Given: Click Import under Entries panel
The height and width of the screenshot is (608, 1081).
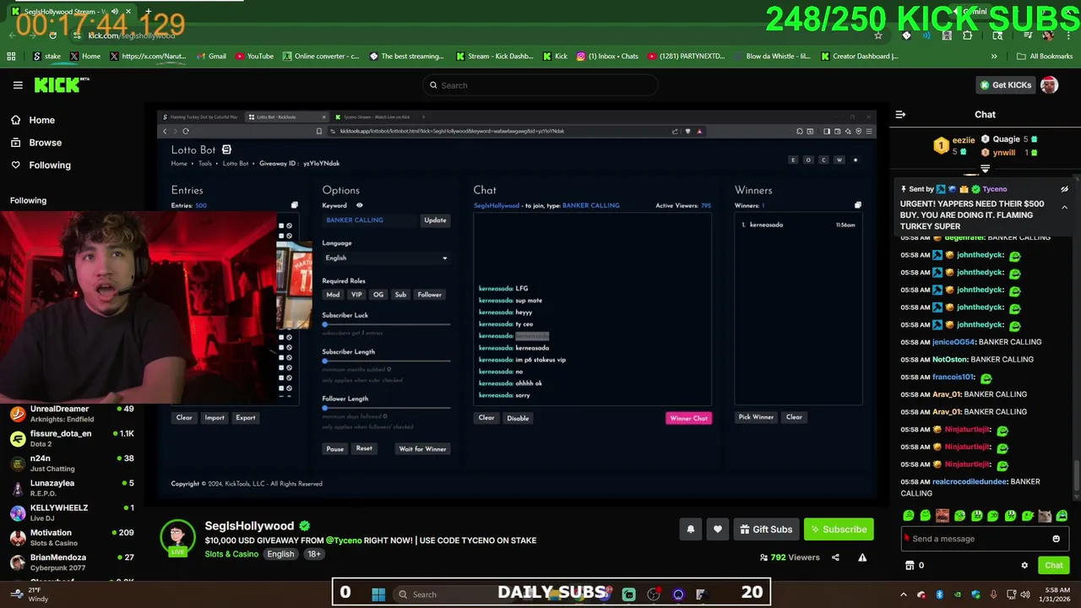Looking at the screenshot, I should (x=215, y=418).
